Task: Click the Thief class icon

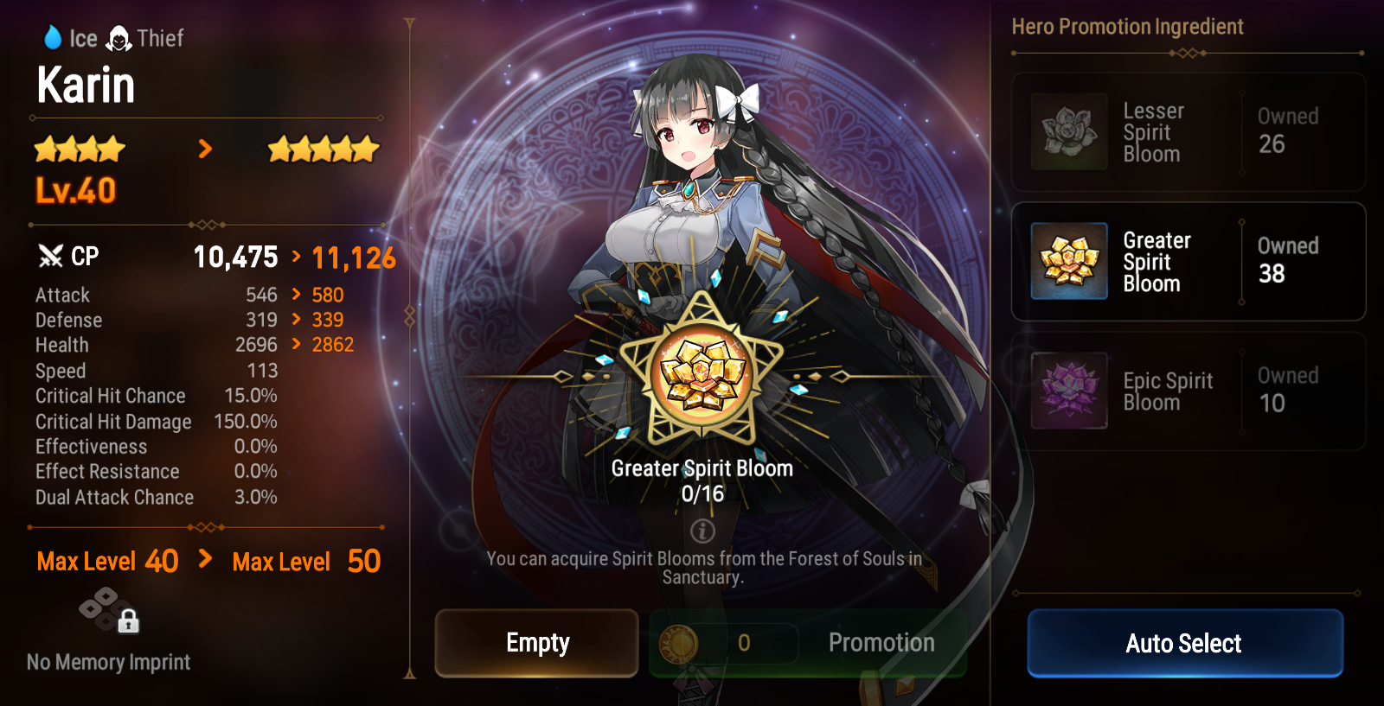Action: coord(119,39)
